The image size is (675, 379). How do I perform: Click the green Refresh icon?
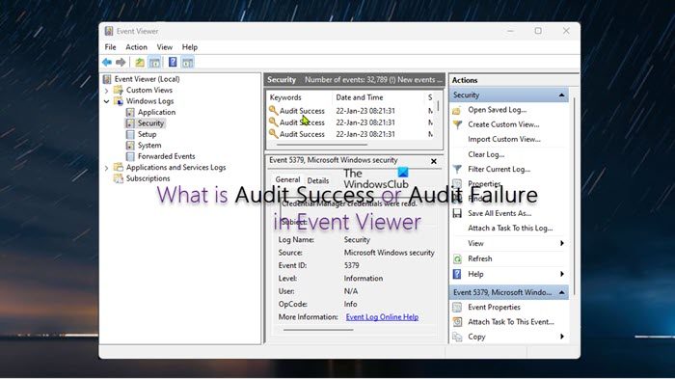point(457,259)
